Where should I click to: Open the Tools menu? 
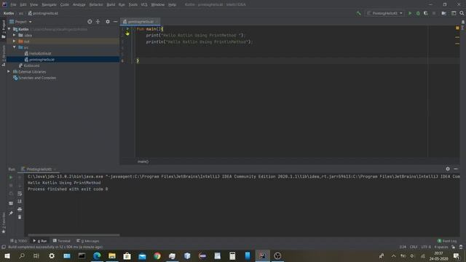(133, 4)
